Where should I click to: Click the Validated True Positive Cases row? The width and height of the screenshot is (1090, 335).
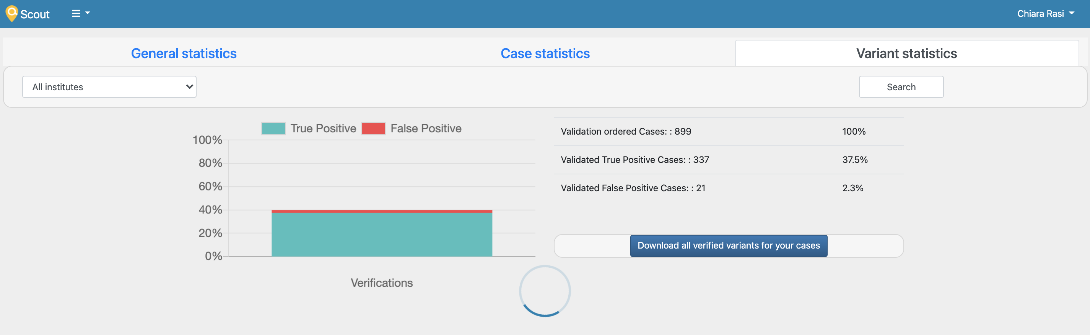click(728, 160)
